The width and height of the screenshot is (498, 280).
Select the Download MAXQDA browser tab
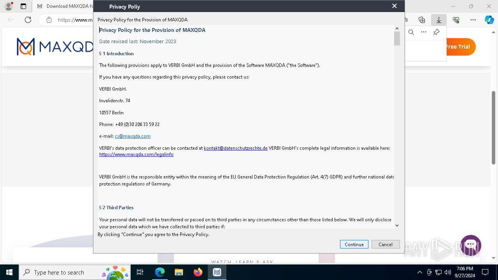coord(65,6)
